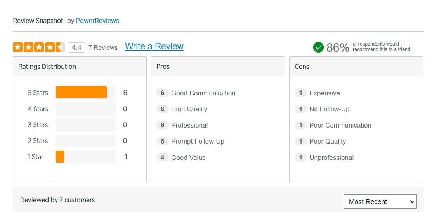This screenshot has height=212, width=432.
Task: Click the star rating icons
Action: tap(39, 47)
